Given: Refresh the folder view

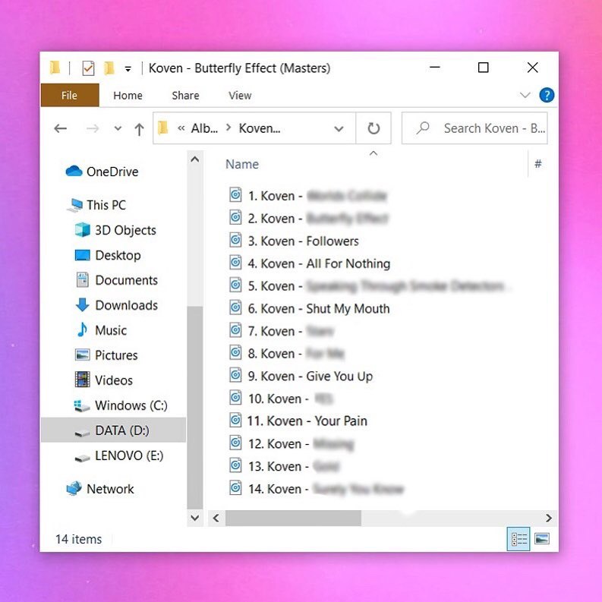Looking at the screenshot, I should (x=373, y=128).
